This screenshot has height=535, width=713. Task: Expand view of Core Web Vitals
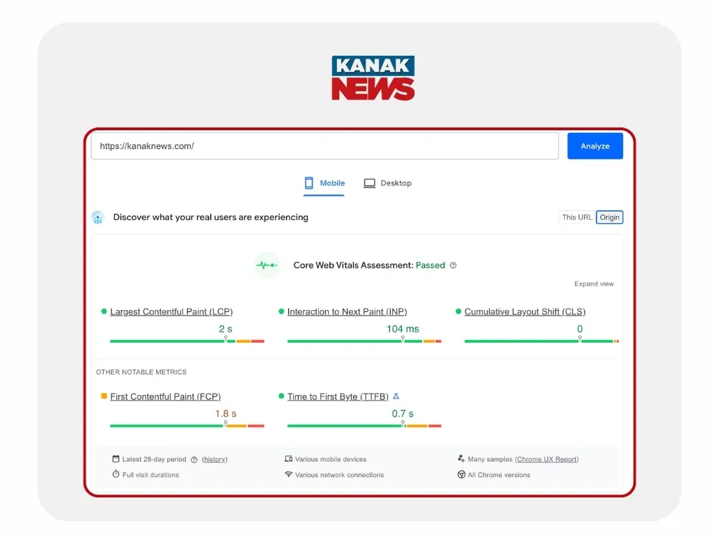pyautogui.click(x=594, y=284)
